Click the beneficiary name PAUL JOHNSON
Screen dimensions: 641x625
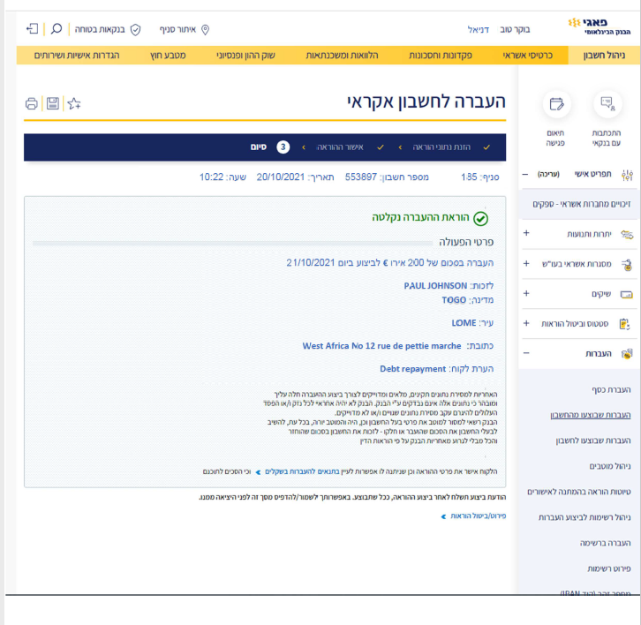(435, 286)
